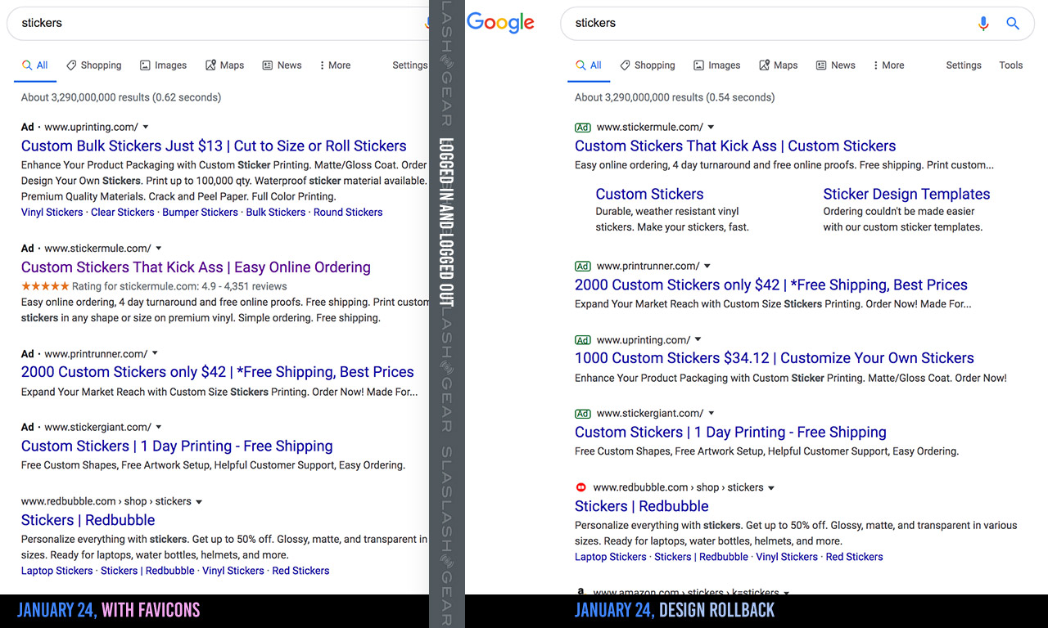Click in the left stickers search field
The height and width of the screenshot is (628, 1048).
[x=217, y=23]
